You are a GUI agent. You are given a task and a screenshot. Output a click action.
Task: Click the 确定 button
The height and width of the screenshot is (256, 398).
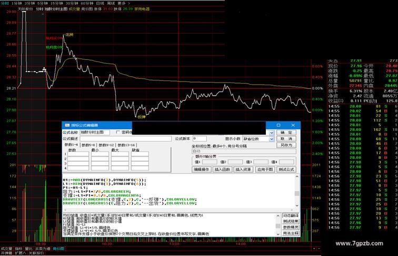pyautogui.click(x=286, y=132)
